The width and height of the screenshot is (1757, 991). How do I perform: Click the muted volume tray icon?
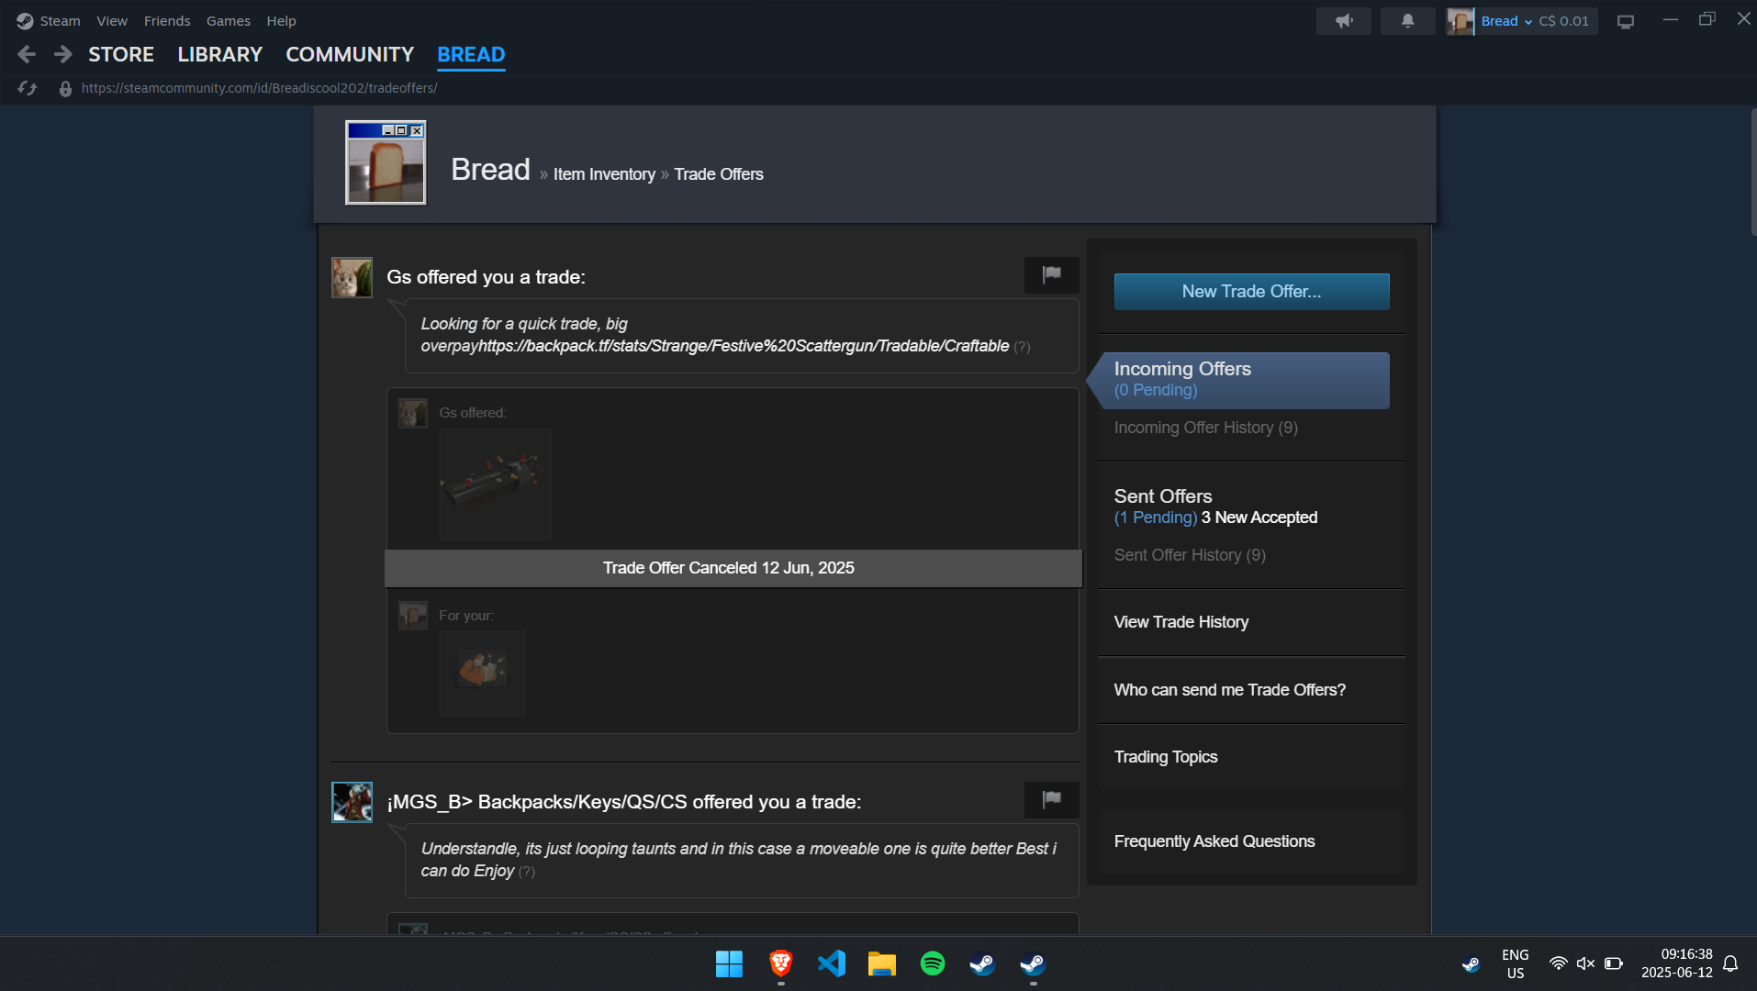click(1585, 963)
